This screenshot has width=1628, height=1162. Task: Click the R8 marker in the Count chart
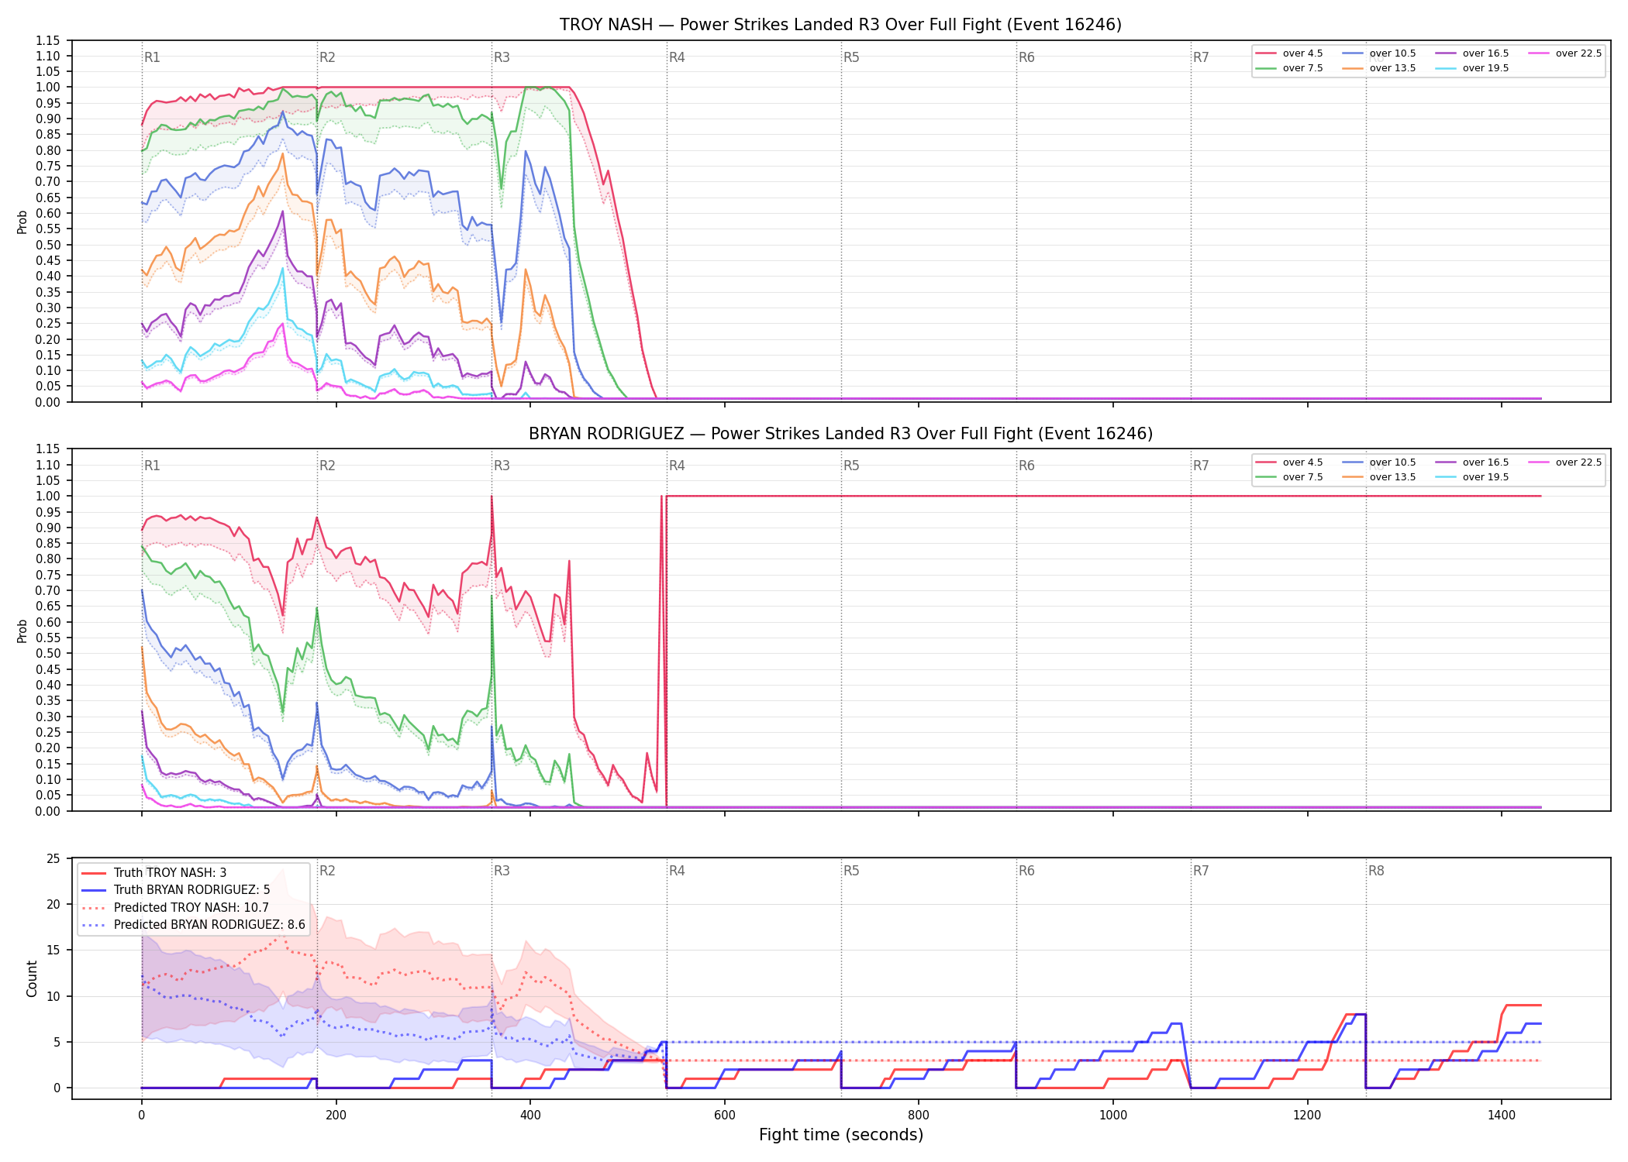click(1376, 871)
